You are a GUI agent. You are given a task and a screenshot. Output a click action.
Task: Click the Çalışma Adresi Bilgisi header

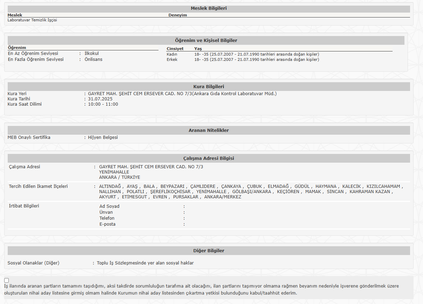pos(209,158)
